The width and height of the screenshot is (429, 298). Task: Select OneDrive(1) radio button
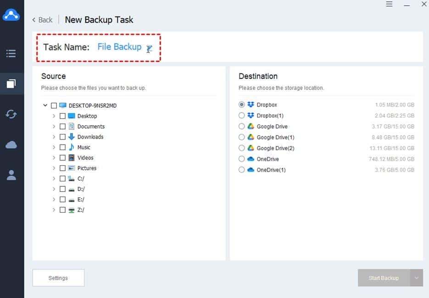pos(242,170)
